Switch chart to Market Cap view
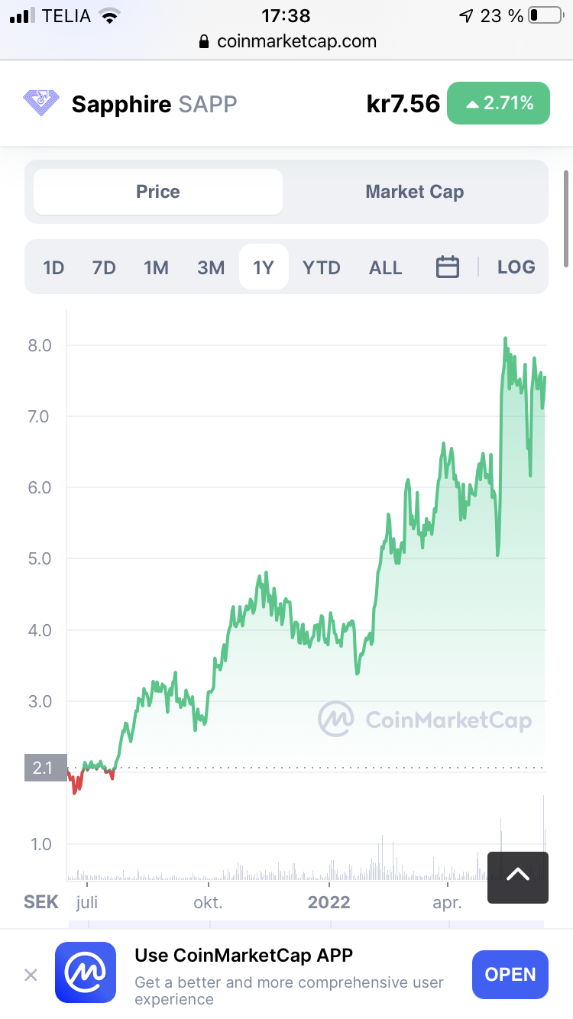573x1019 pixels. click(x=415, y=192)
